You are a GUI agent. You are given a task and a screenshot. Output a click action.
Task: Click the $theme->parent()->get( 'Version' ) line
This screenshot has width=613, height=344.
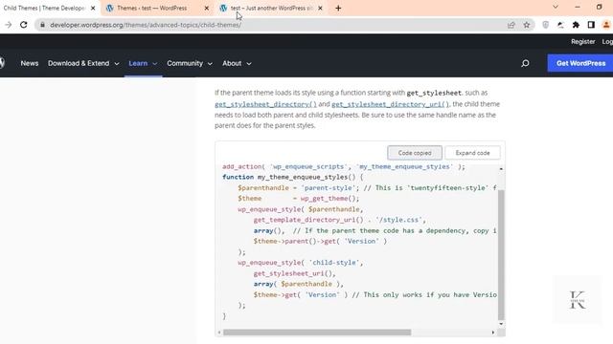320,241
